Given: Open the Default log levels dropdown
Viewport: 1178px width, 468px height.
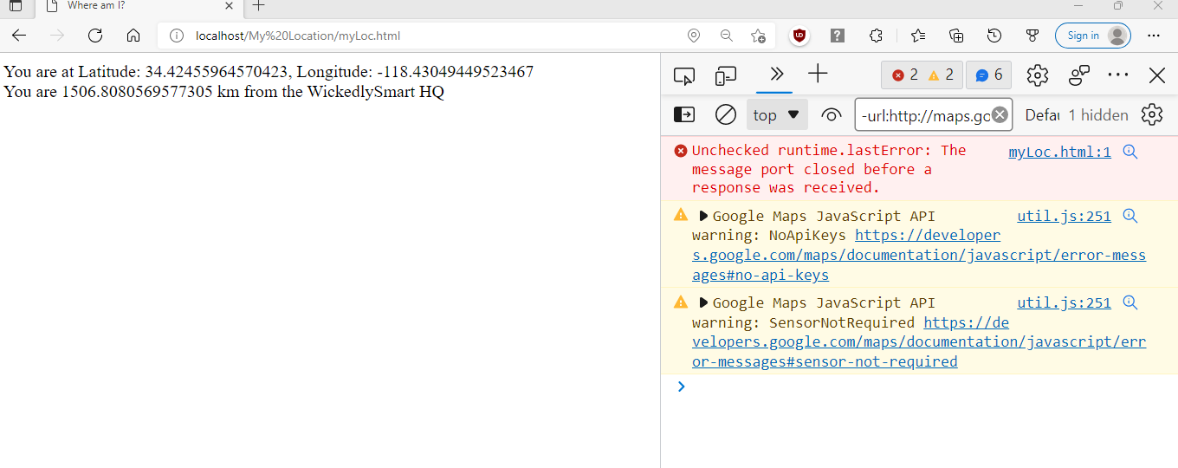Looking at the screenshot, I should (1042, 114).
